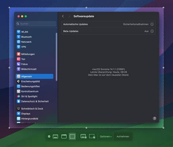
Task: Click the Siri & Spotlight icon
Action: [19, 97]
